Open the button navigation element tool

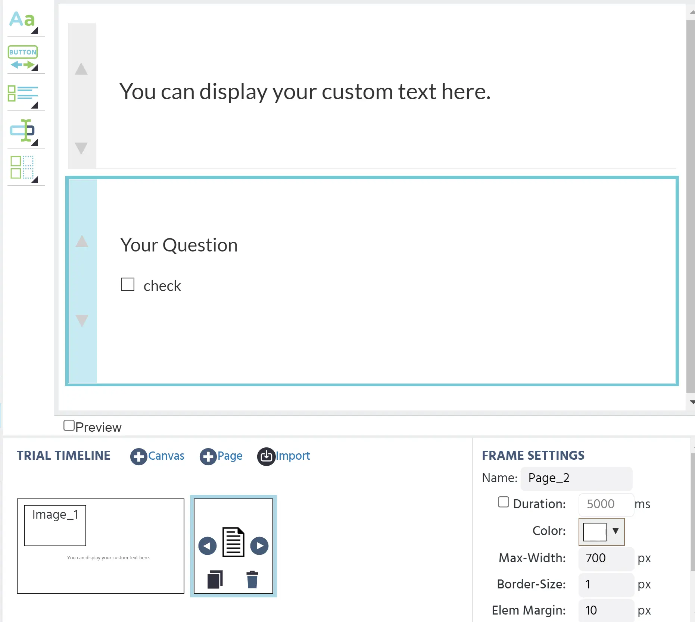23,58
